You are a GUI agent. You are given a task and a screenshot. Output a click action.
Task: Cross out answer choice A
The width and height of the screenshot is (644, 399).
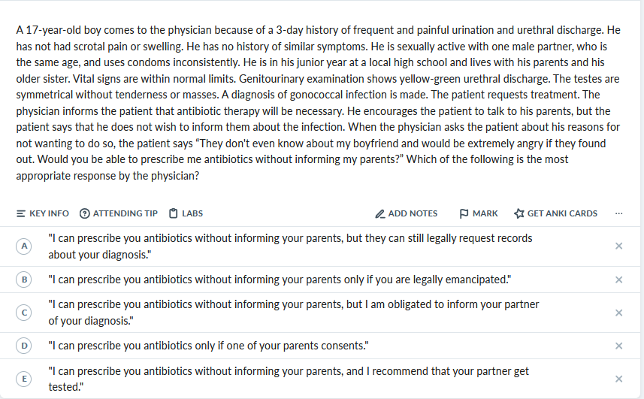(x=618, y=246)
